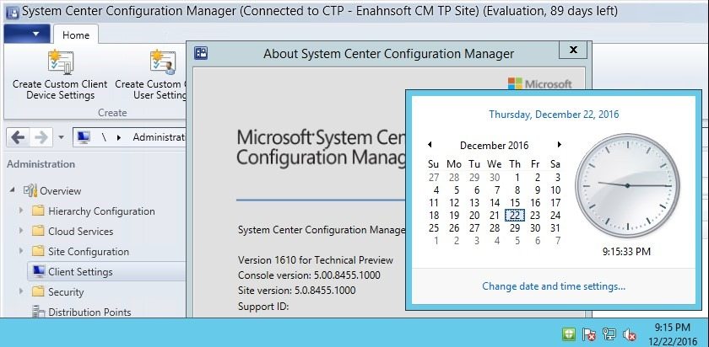Image resolution: width=709 pixels, height=347 pixels.
Task: Click the December 2016 month header
Action: click(495, 146)
